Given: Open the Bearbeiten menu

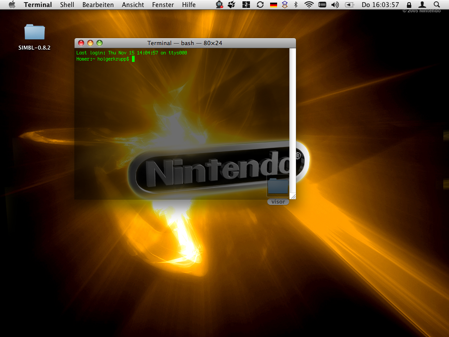Looking at the screenshot, I should [98, 4].
